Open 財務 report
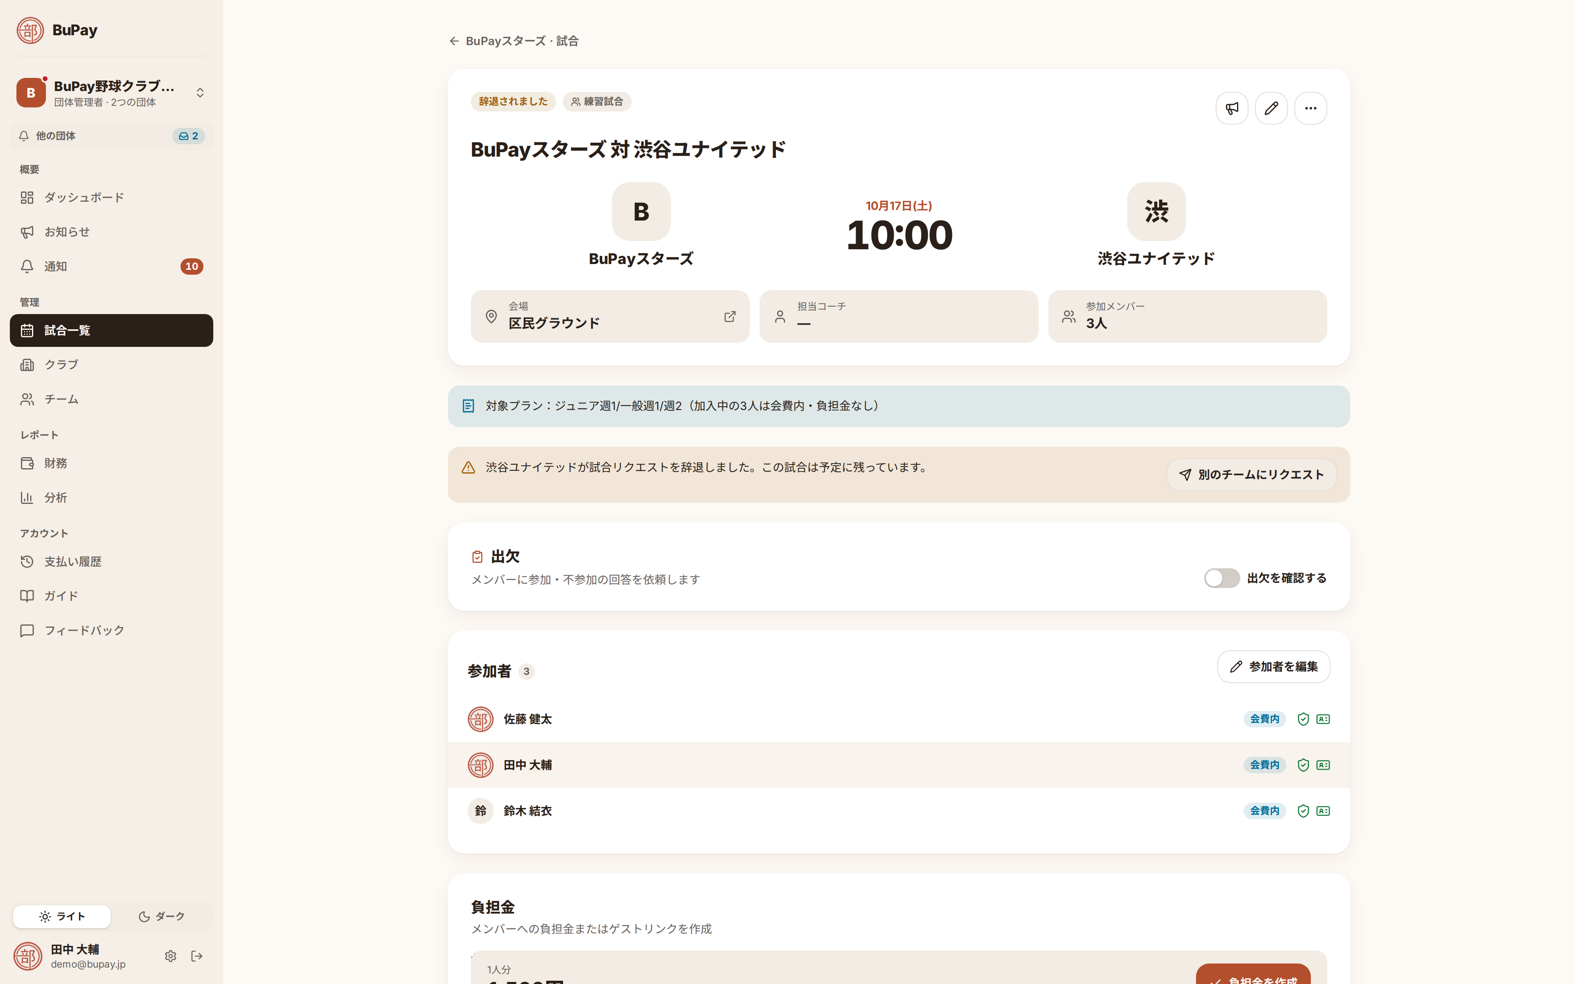 point(111,463)
